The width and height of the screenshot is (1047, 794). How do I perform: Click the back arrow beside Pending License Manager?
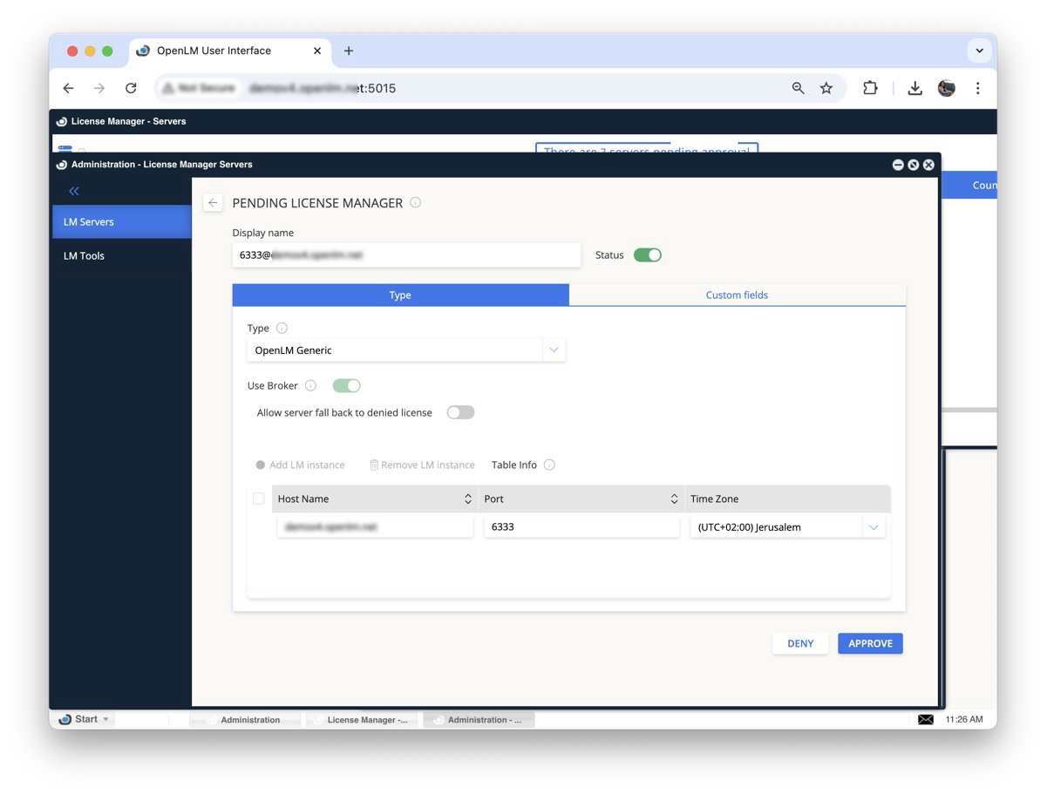click(x=213, y=203)
